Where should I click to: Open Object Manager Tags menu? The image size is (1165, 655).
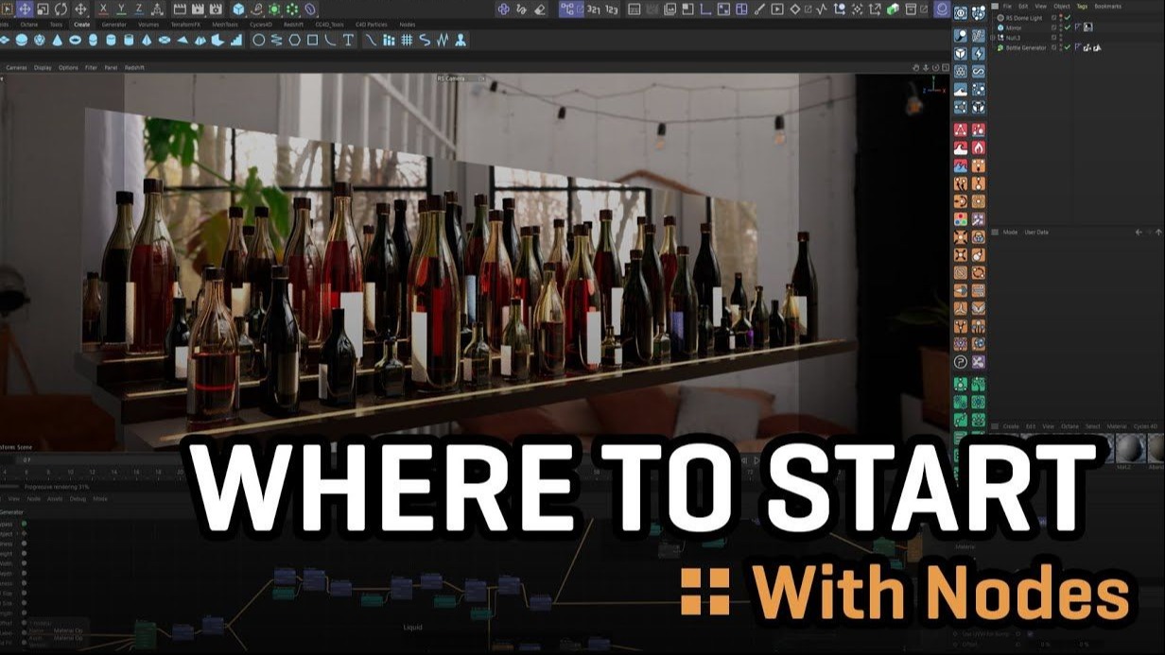(x=1082, y=7)
